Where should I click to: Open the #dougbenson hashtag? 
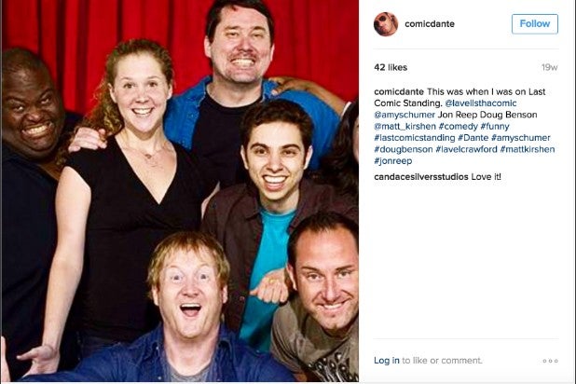(x=404, y=149)
